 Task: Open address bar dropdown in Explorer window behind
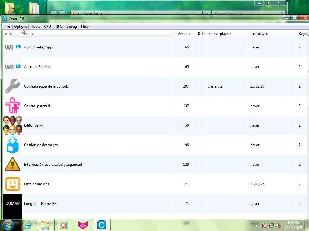pyautogui.click(x=200, y=14)
